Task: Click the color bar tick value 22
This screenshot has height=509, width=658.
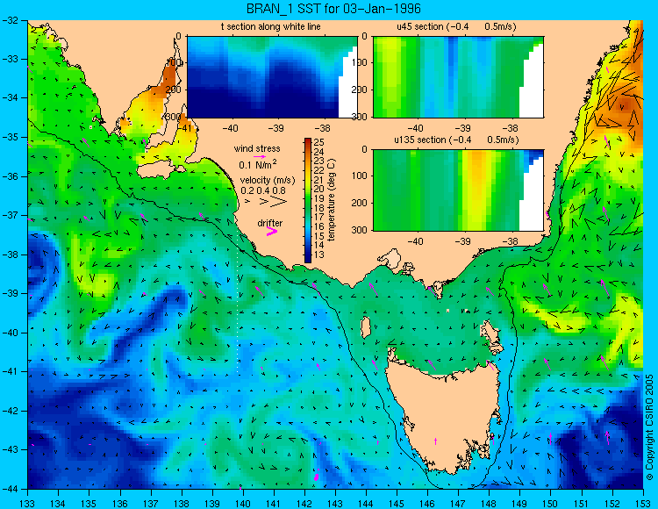Action: (x=319, y=170)
